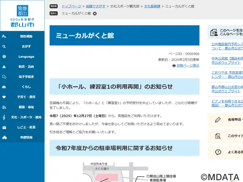Open 組織でさがす breadcrumb link
Screen dimensions: 243x182
(95, 6)
